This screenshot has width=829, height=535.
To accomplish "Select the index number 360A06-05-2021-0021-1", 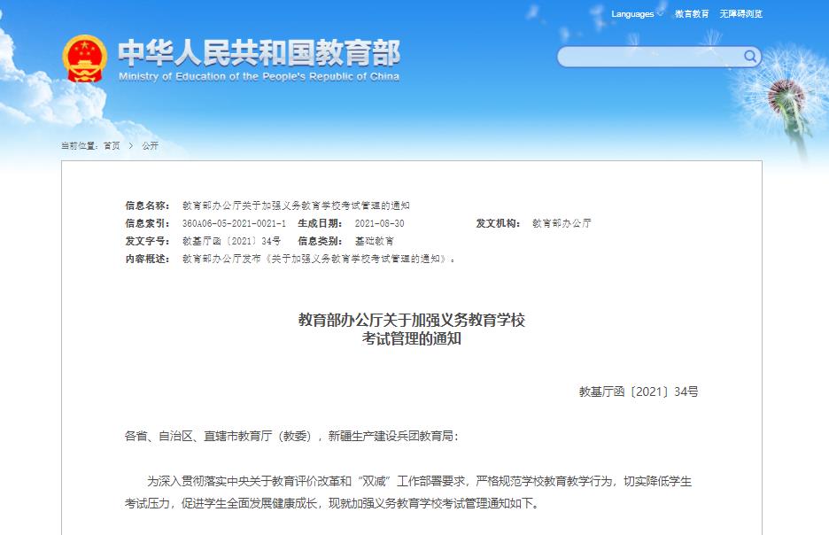I will point(234,223).
